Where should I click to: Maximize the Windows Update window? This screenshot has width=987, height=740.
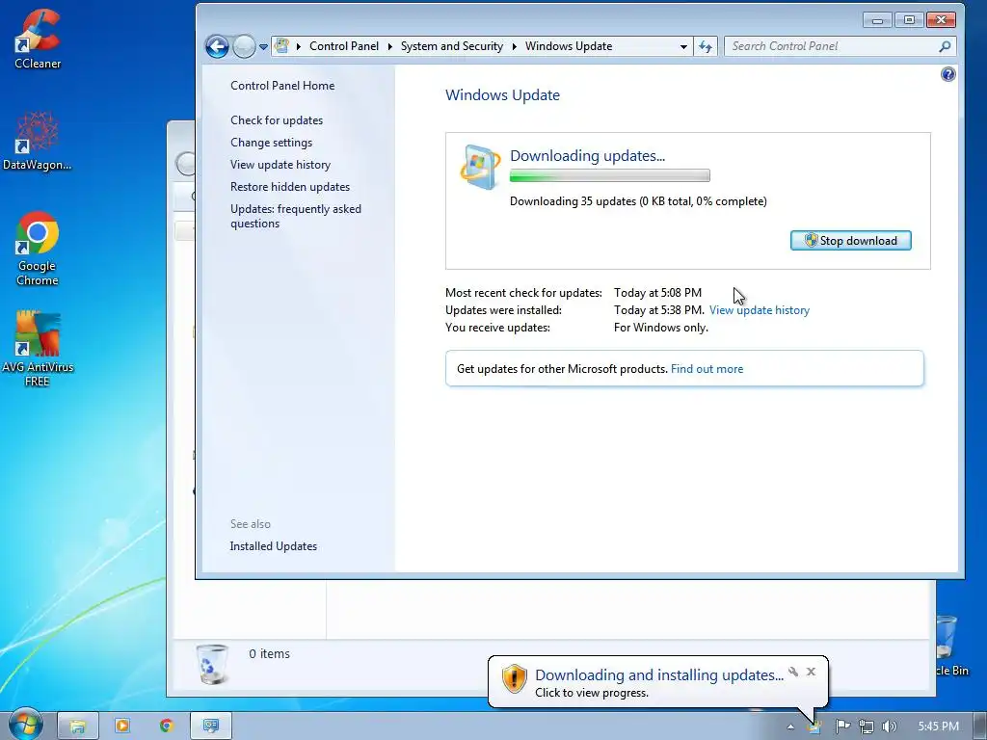tap(909, 20)
